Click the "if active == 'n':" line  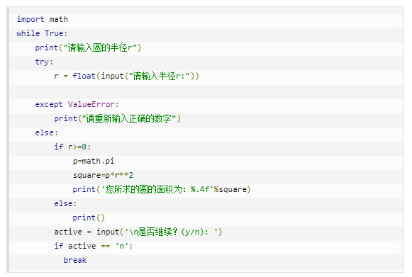pos(94,247)
